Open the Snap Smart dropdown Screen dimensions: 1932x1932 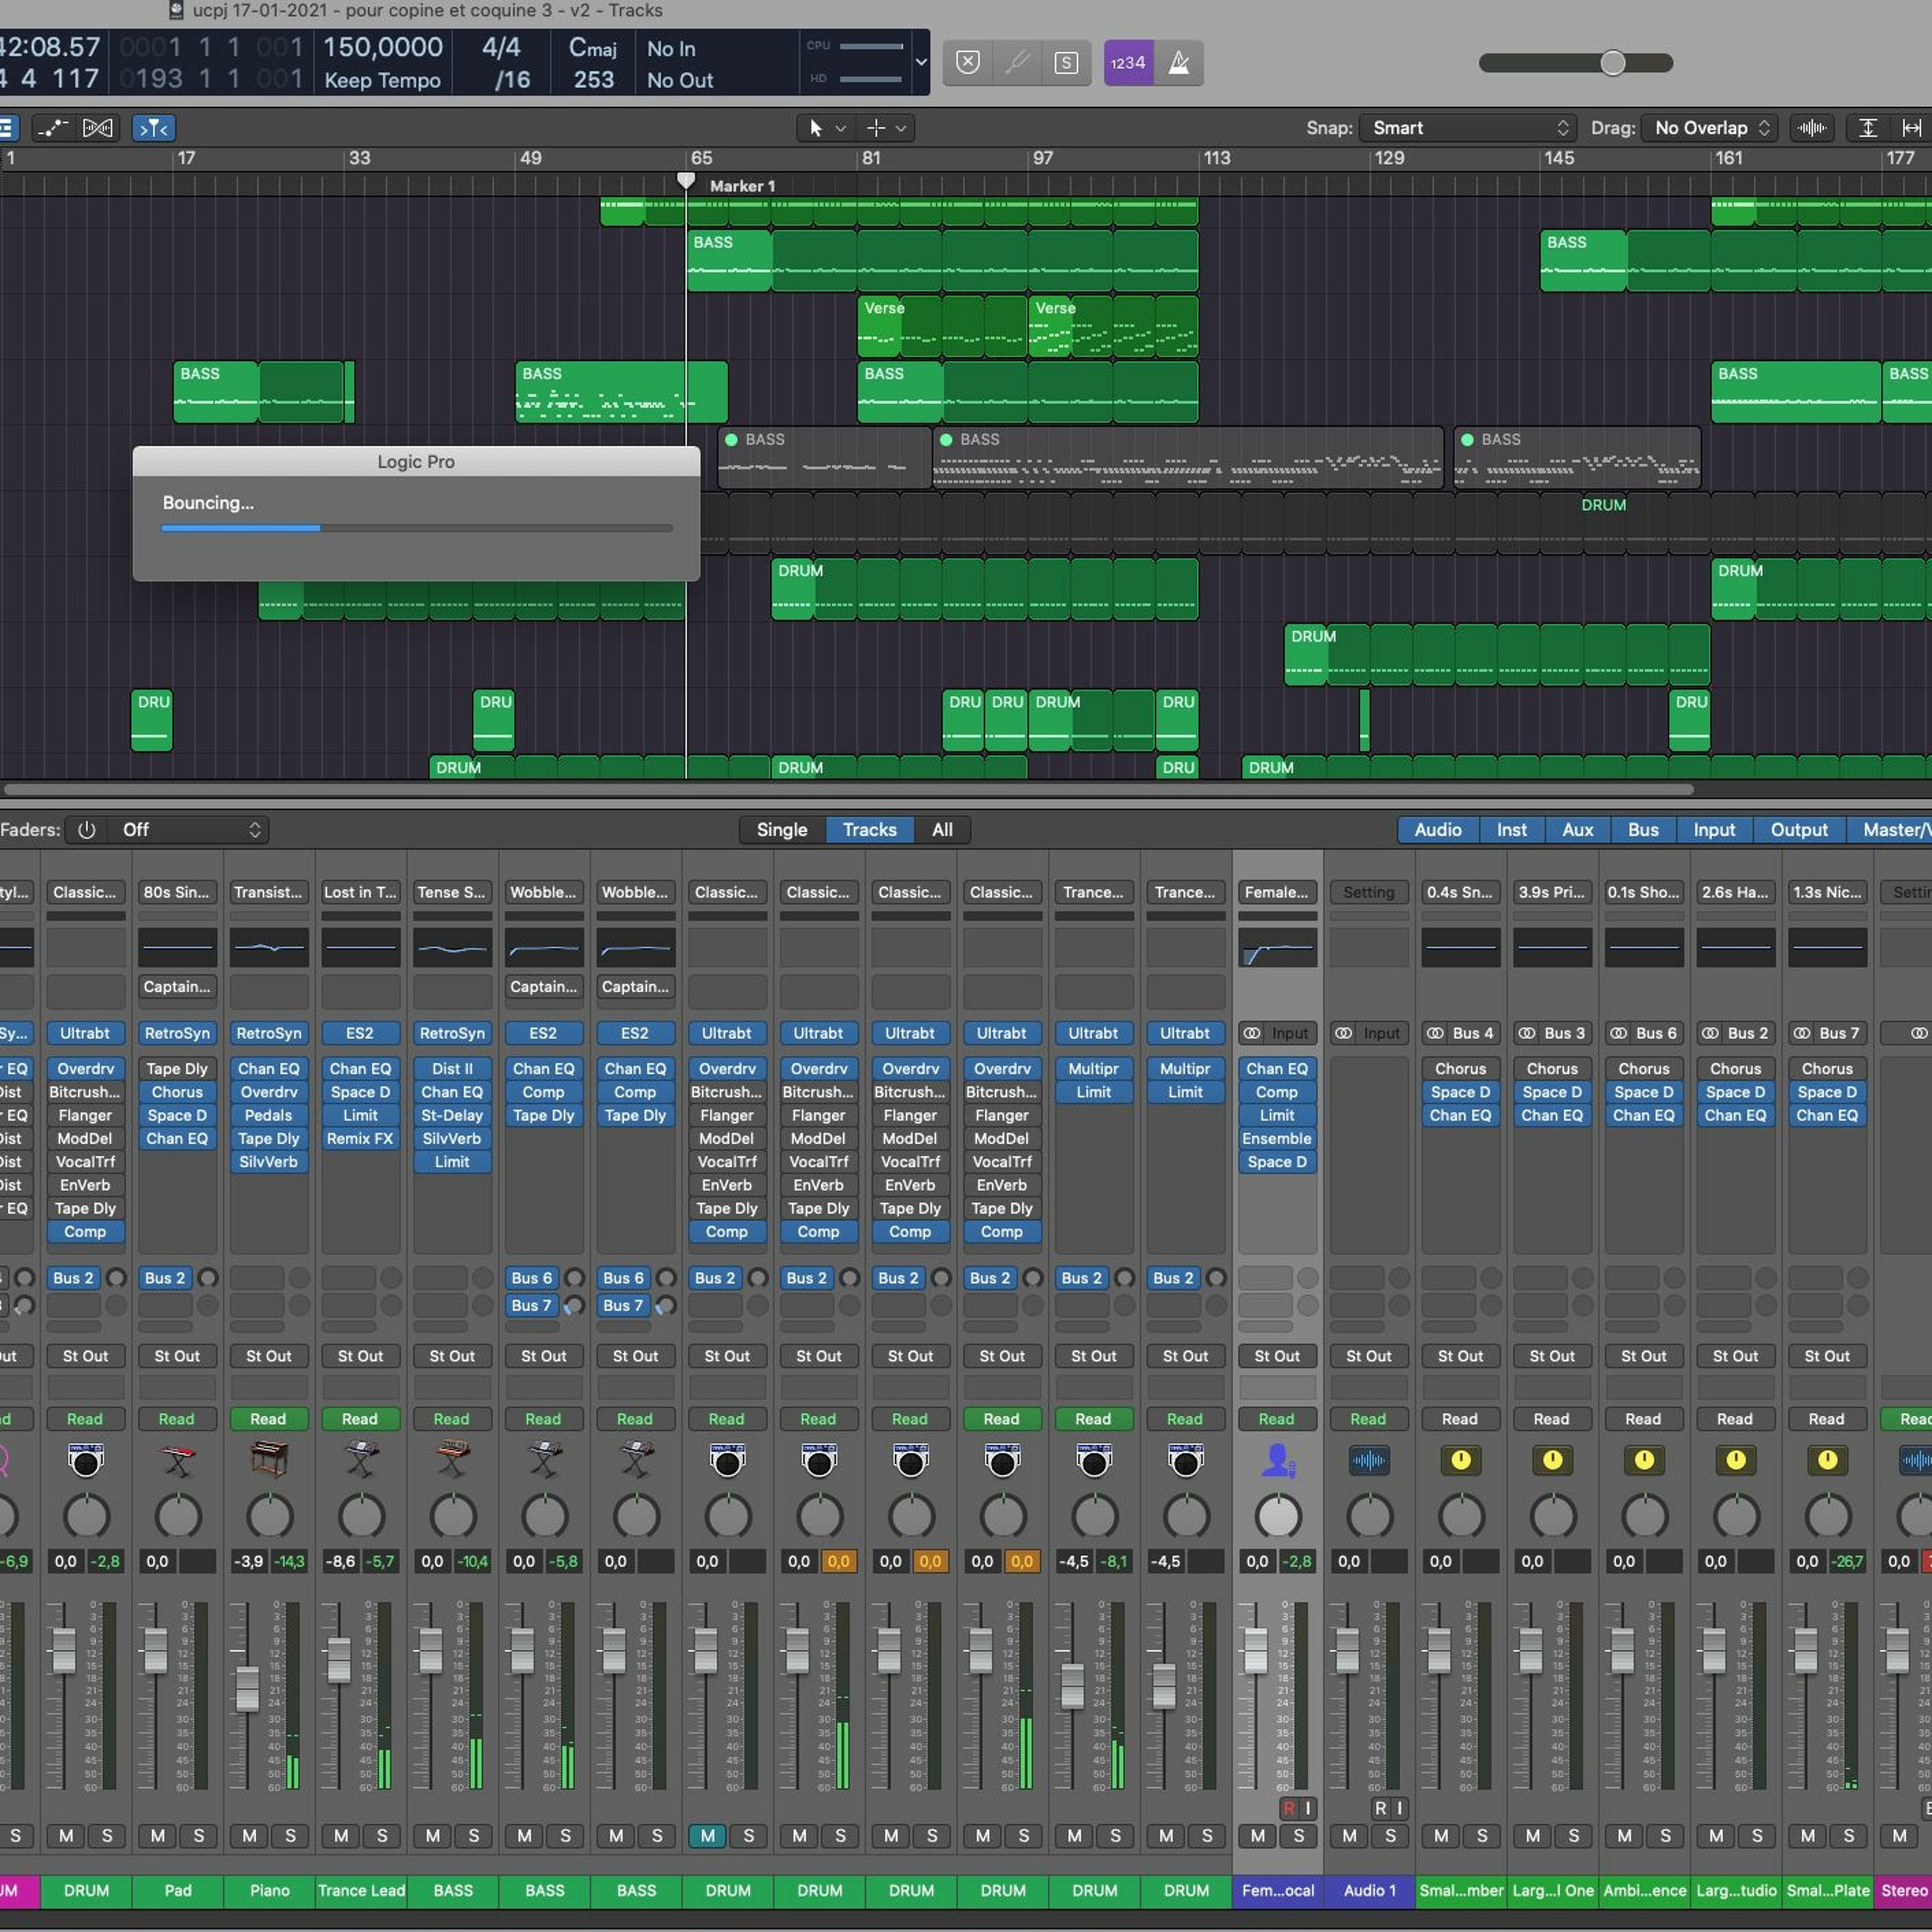click(x=1468, y=128)
